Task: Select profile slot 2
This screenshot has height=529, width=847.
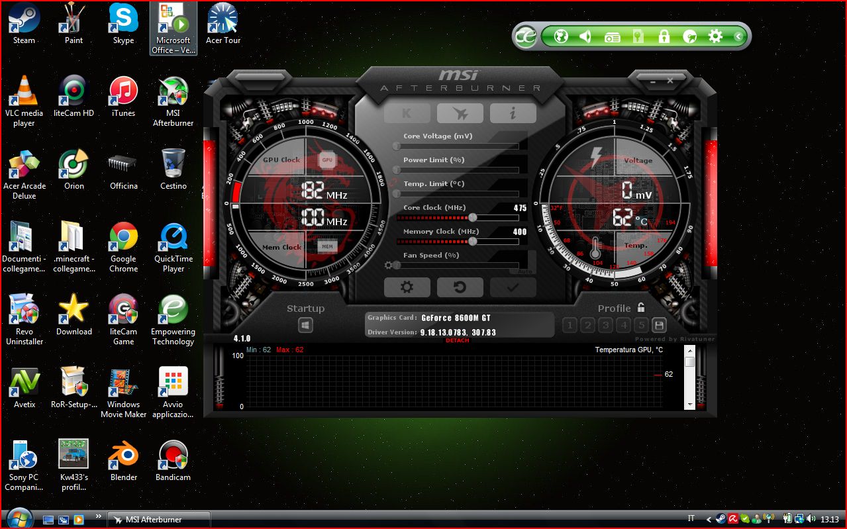Action: pos(587,325)
